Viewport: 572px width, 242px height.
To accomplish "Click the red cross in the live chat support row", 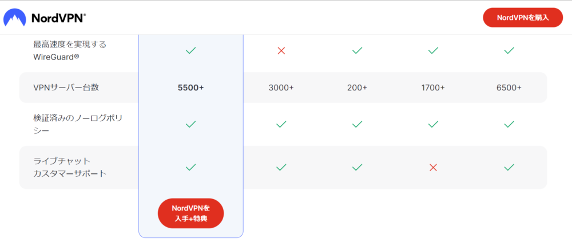I will [433, 168].
